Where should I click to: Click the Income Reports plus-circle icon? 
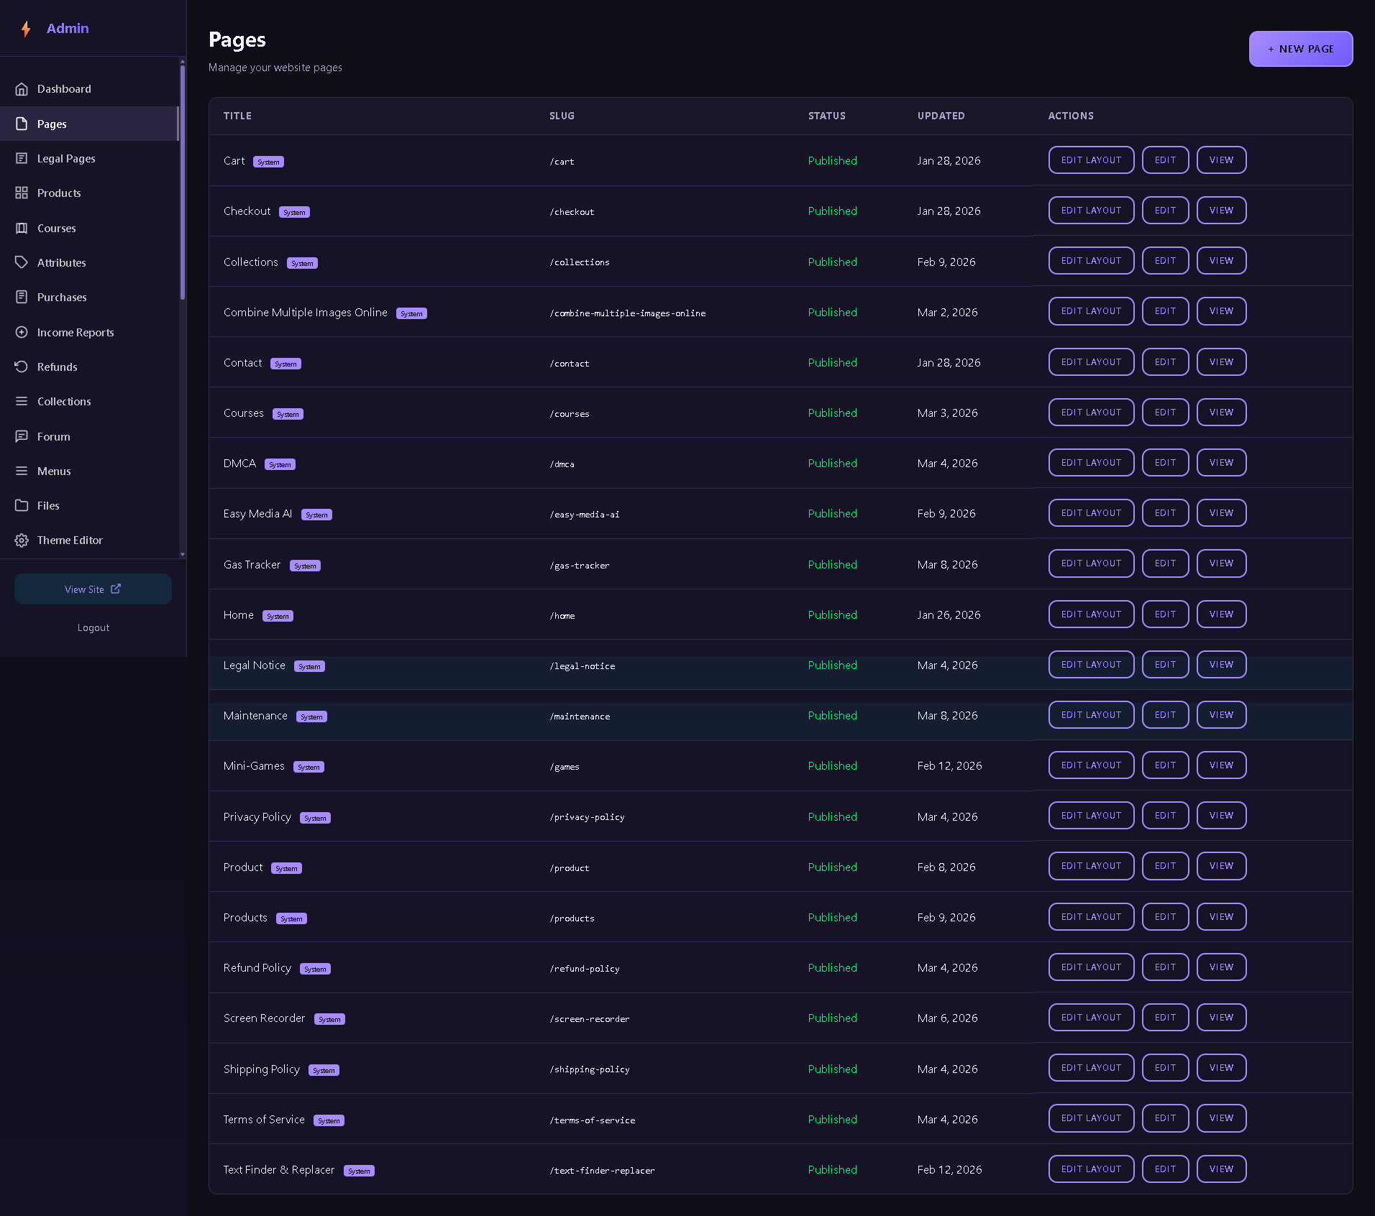[x=22, y=332]
